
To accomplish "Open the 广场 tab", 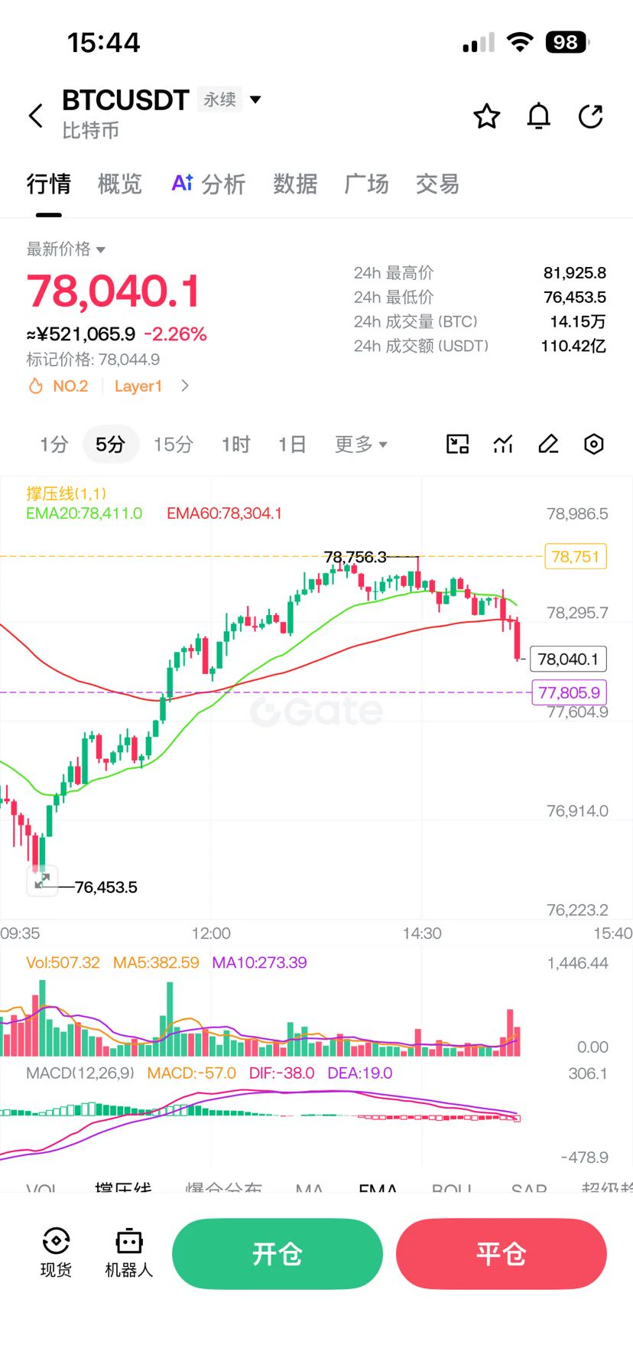I will tap(366, 184).
